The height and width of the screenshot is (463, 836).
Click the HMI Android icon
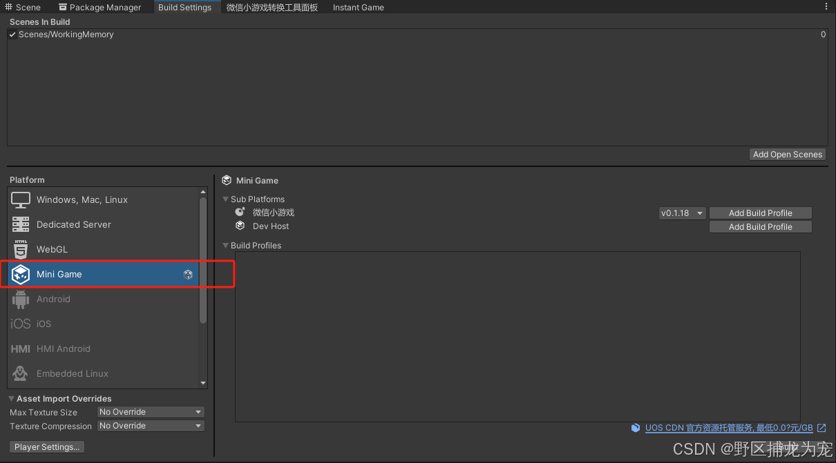point(21,348)
